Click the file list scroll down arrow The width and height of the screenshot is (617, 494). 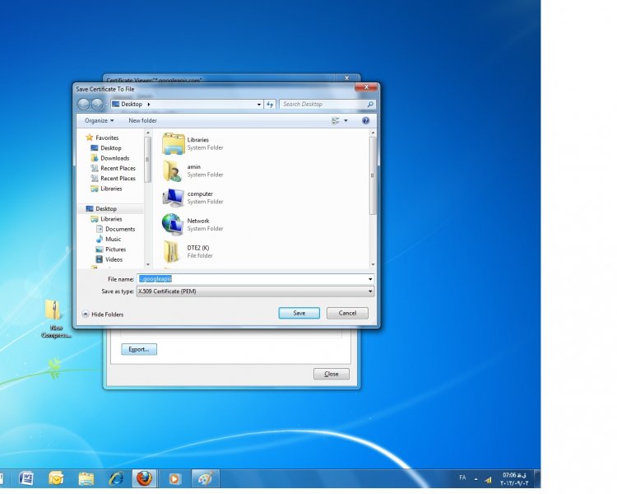(x=373, y=265)
